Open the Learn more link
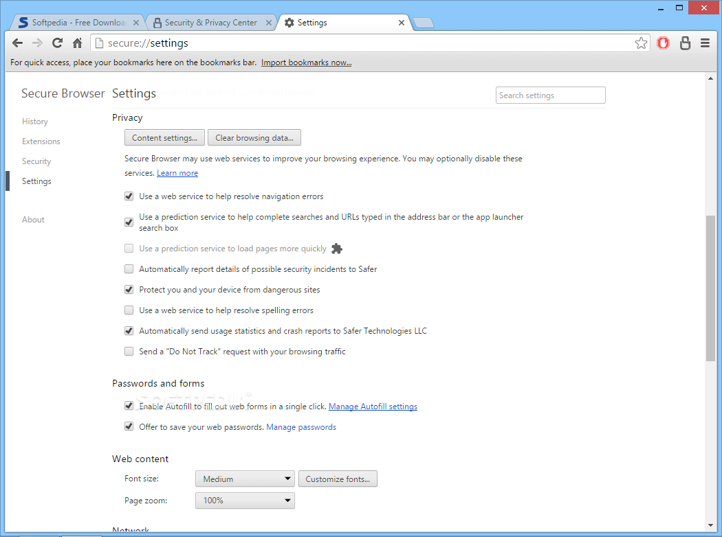The height and width of the screenshot is (537, 722). 177,173
